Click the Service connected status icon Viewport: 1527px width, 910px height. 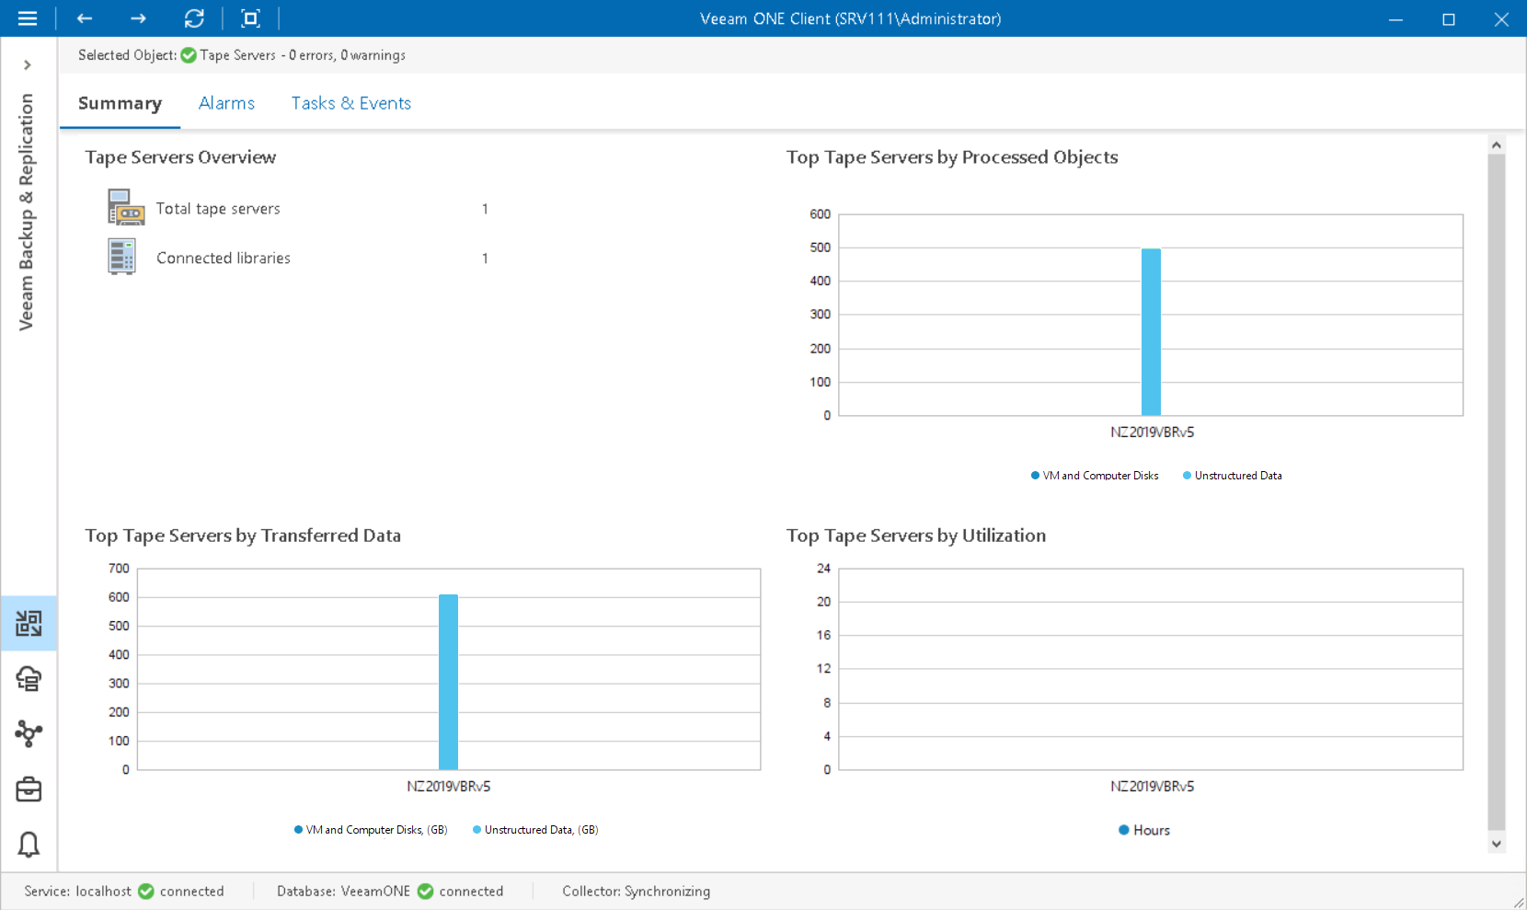[146, 891]
